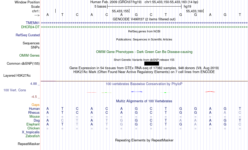This screenshot has height=150, width=248.
Task: Select the Human species label
Action: click(x=34, y=109)
